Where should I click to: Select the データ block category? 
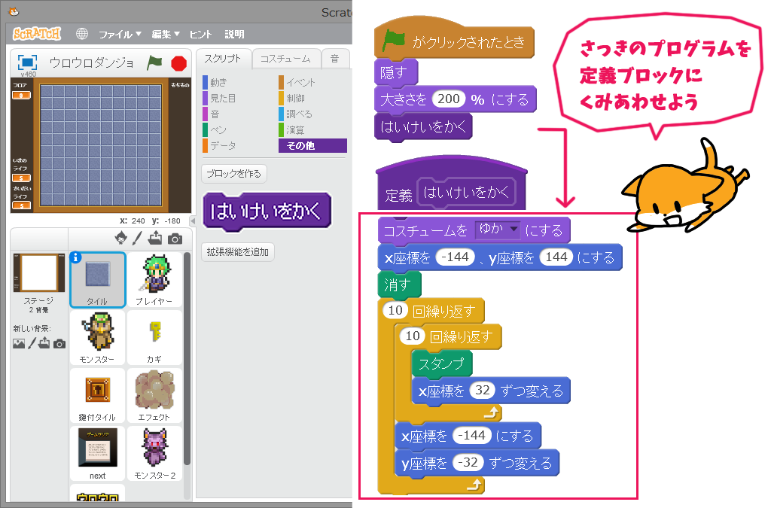pyautogui.click(x=219, y=146)
